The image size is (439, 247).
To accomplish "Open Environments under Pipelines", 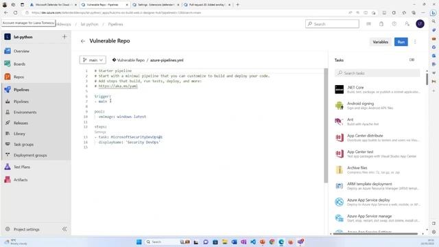I will 25,113.
